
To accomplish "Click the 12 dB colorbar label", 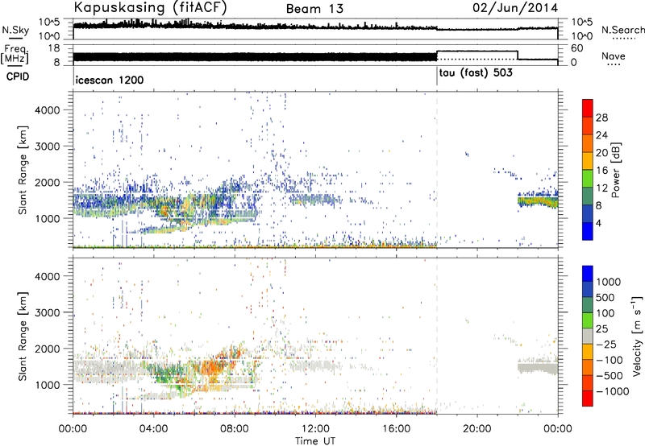I will click(x=601, y=188).
